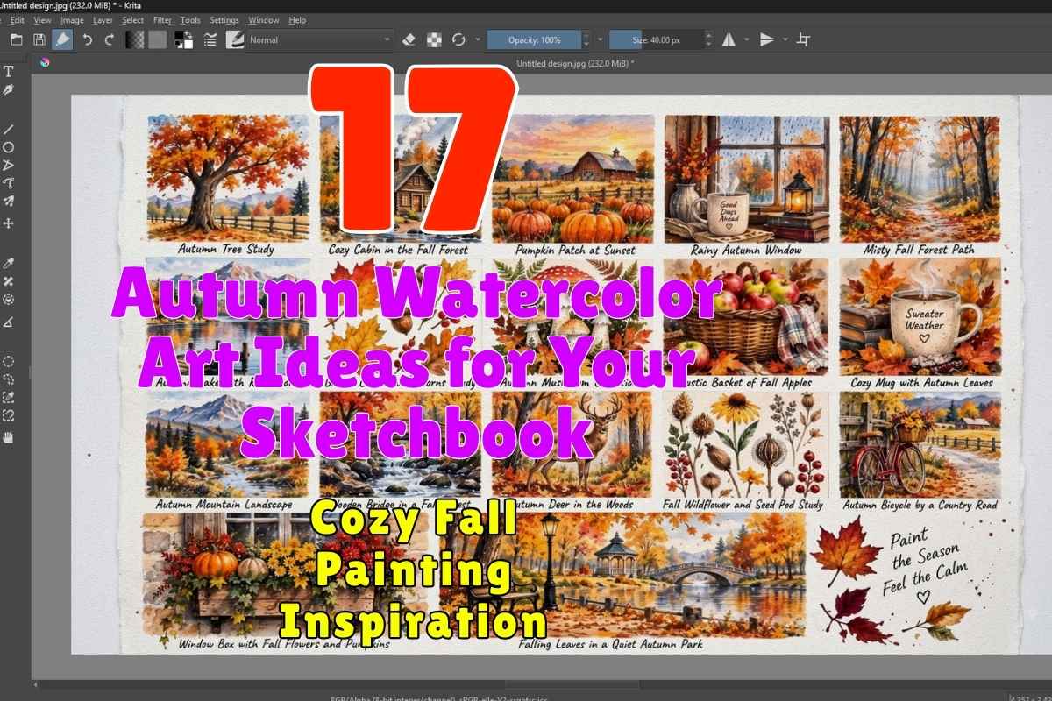The image size is (1052, 701).
Task: Toggle vertical mirror tool
Action: point(766,39)
